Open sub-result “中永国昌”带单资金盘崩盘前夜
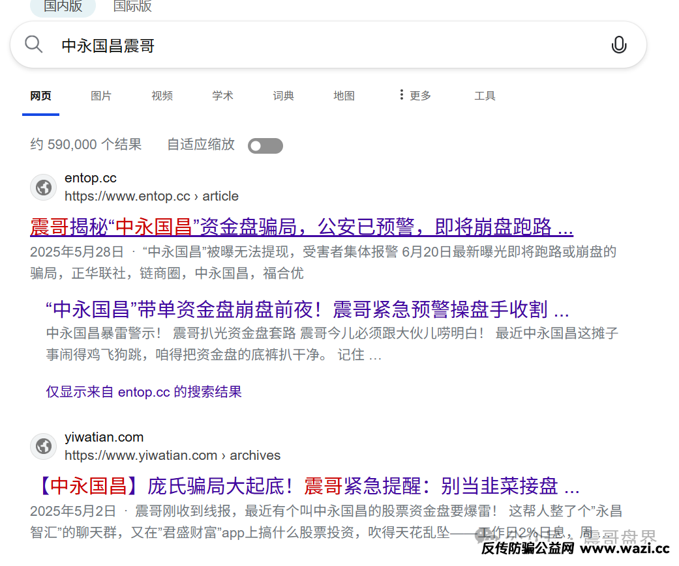Viewport: 679px width, 566px height. tap(307, 309)
